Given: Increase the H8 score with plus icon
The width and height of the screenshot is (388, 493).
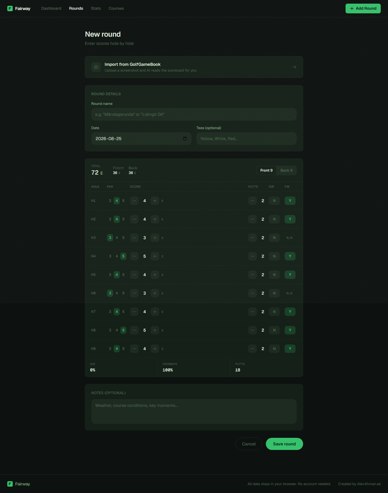Looking at the screenshot, I should [x=155, y=330].
